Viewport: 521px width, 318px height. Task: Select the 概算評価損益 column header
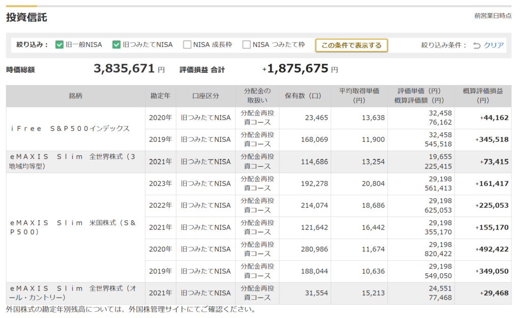(483, 96)
